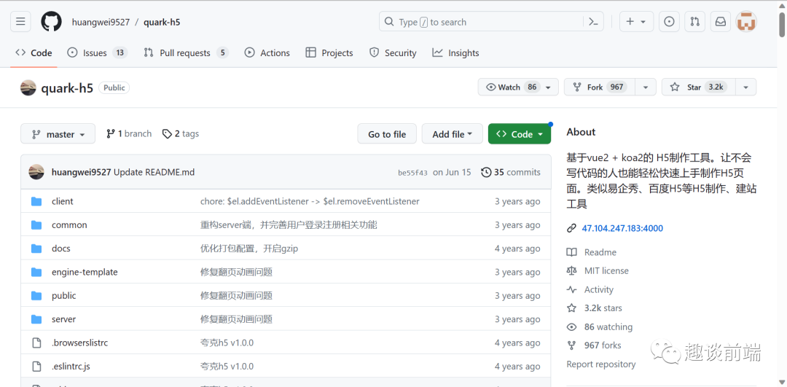The image size is (787, 387).
Task: Expand the master branch dropdown
Action: coord(58,134)
